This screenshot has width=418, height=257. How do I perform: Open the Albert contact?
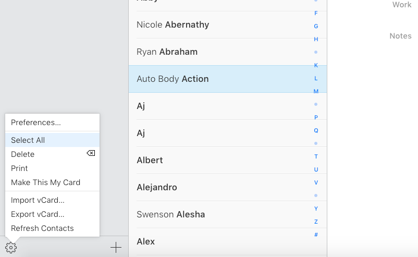click(150, 160)
